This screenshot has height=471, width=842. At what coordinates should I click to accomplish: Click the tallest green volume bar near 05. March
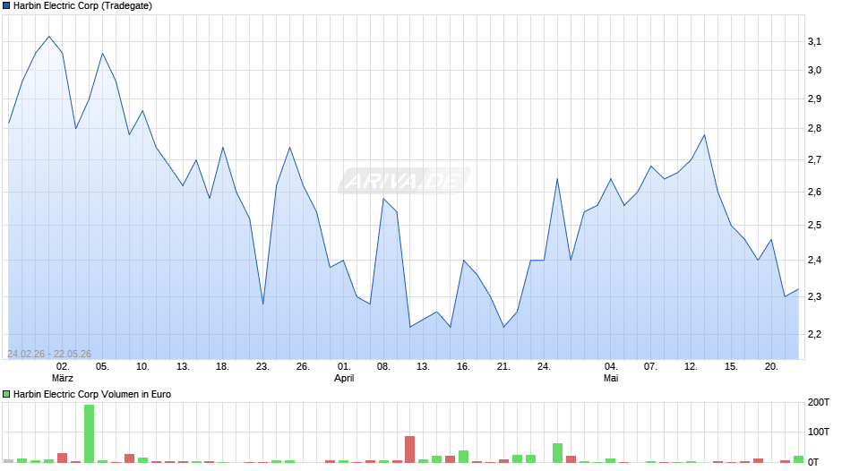point(90,433)
